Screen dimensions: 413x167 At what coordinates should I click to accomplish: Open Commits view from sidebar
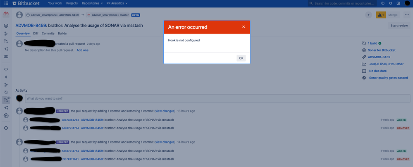(x=6, y=77)
